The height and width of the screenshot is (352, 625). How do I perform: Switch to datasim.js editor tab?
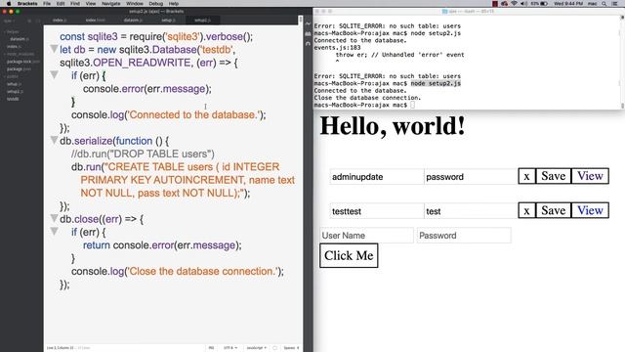pyautogui.click(x=133, y=20)
